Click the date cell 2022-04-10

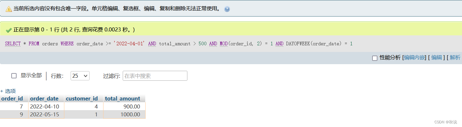[46, 106]
